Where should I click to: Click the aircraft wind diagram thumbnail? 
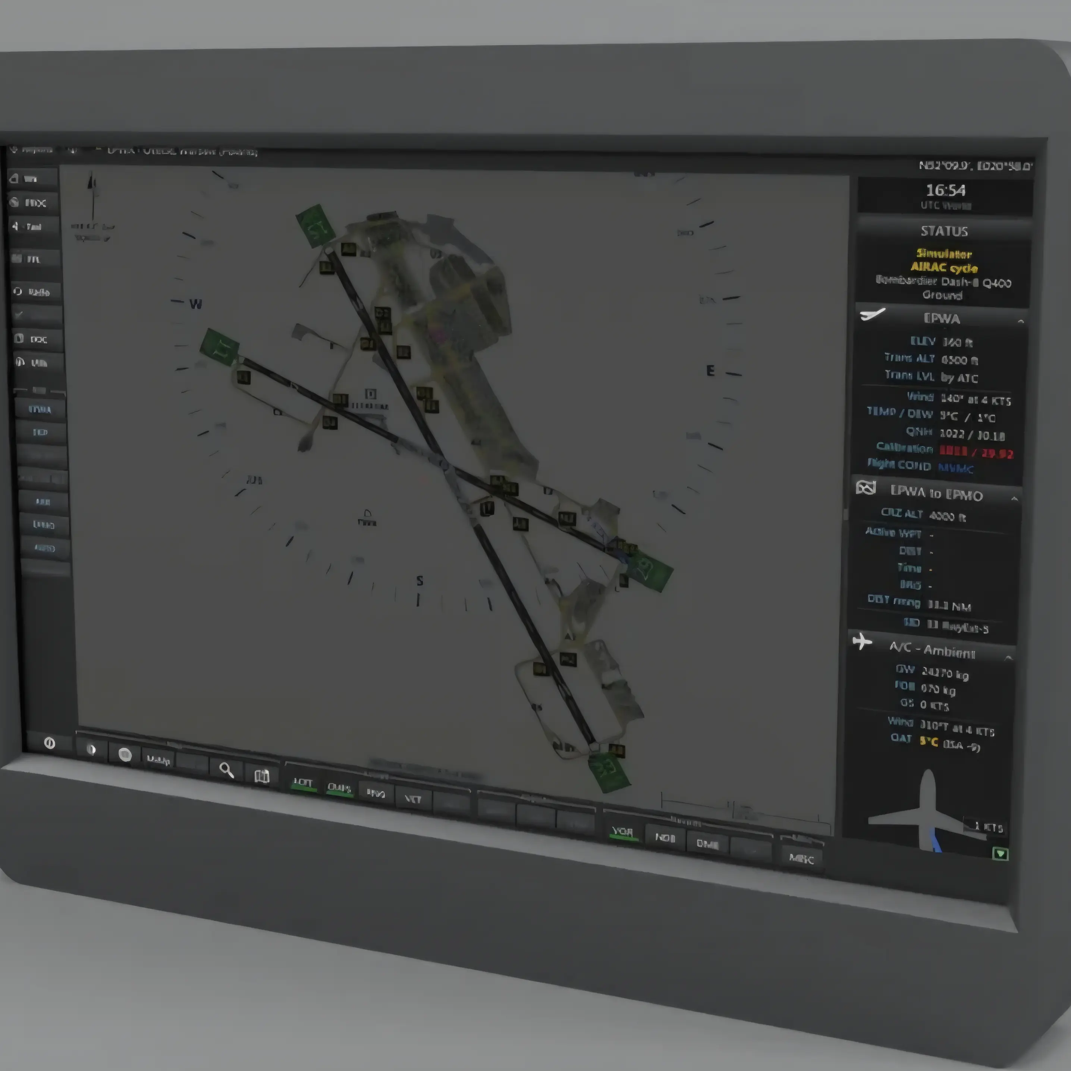click(x=929, y=810)
